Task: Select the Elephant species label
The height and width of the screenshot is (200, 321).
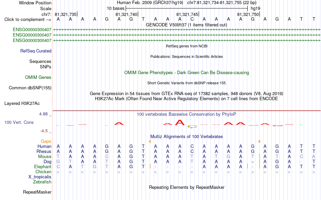Action: pyautogui.click(x=43, y=166)
